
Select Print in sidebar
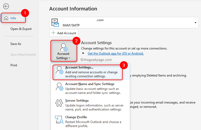(x=14, y=65)
